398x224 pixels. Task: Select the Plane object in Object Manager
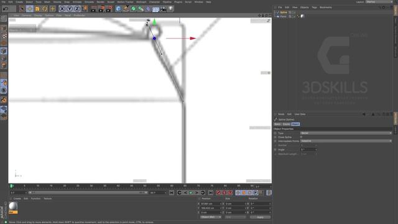pos(283,16)
